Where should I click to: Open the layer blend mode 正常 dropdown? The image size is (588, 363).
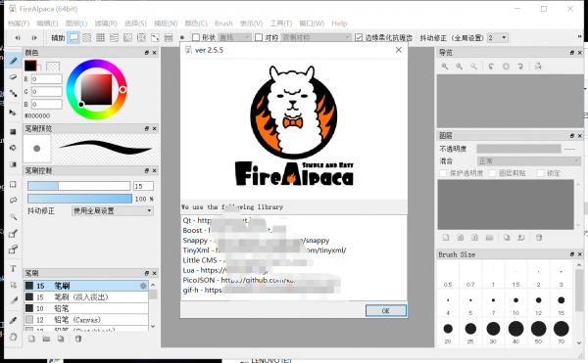pyautogui.click(x=529, y=160)
